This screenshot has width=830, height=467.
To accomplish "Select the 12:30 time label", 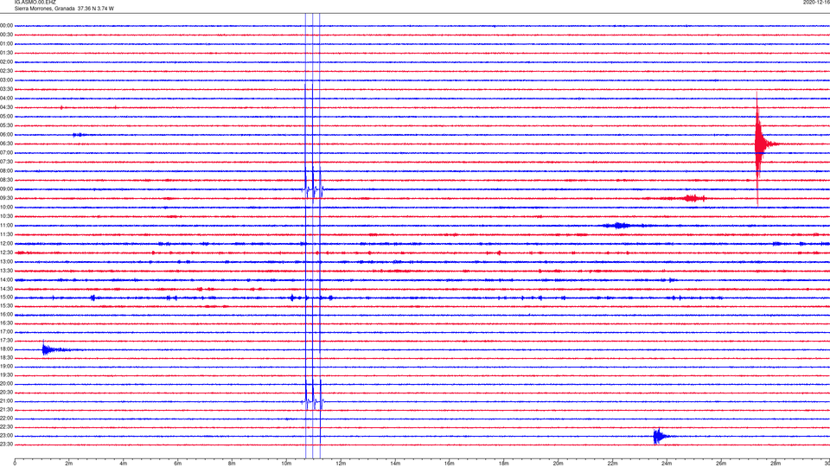I will 6,253.
